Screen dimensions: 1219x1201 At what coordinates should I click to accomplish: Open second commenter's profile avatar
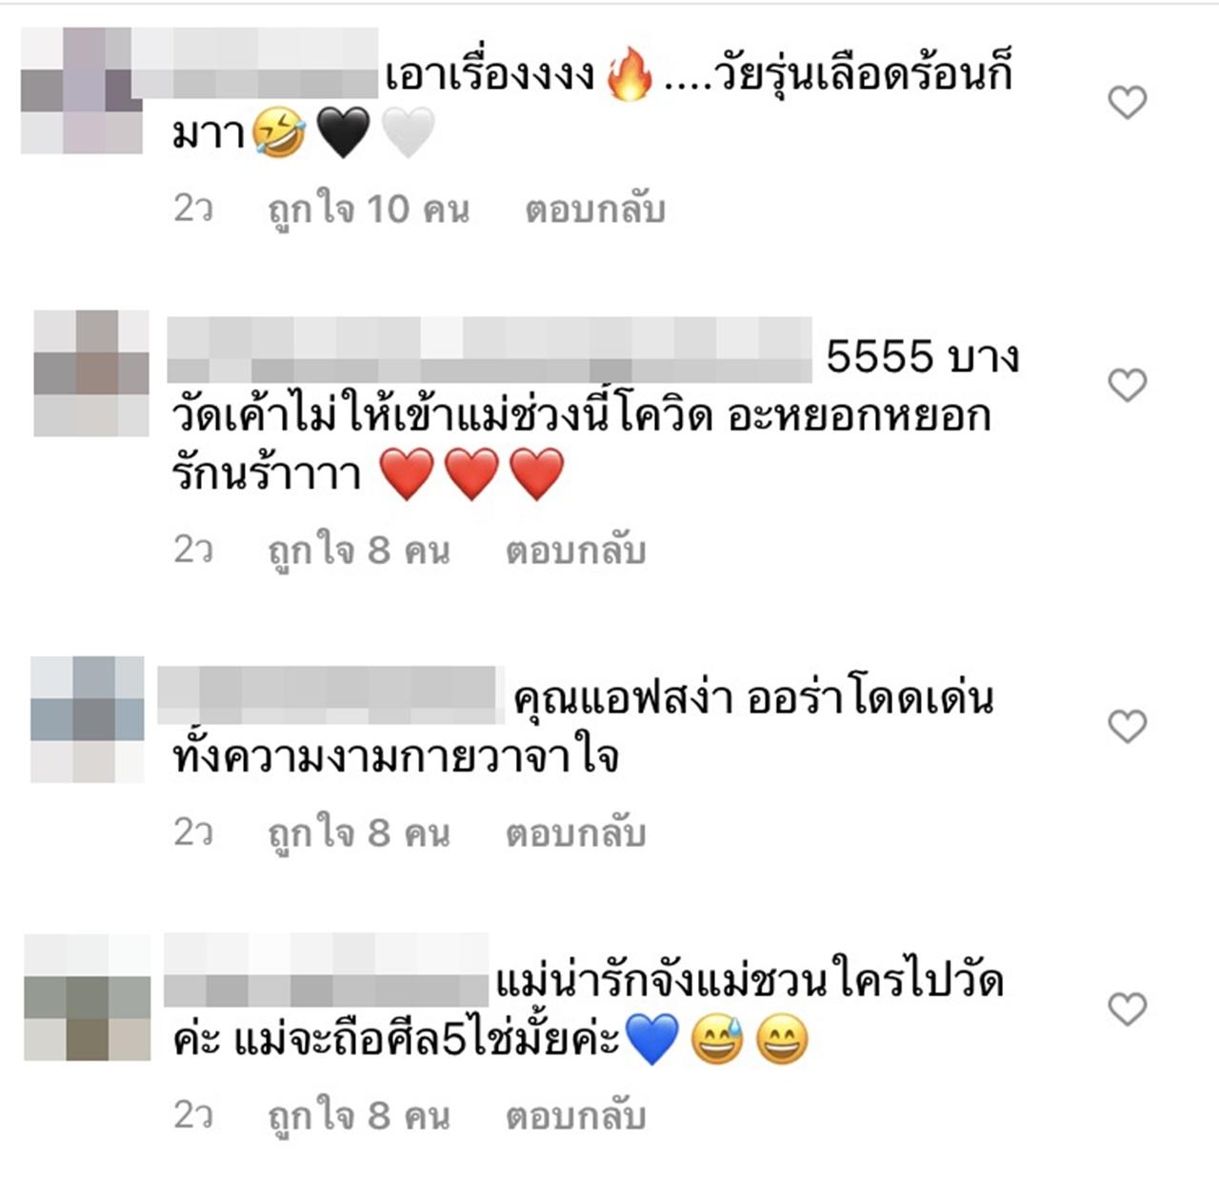91,373
